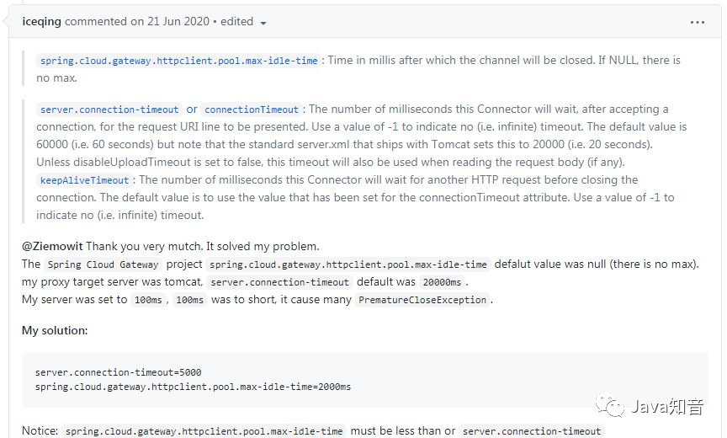
Task: Click the first 100ms inline code
Action: pos(148,300)
